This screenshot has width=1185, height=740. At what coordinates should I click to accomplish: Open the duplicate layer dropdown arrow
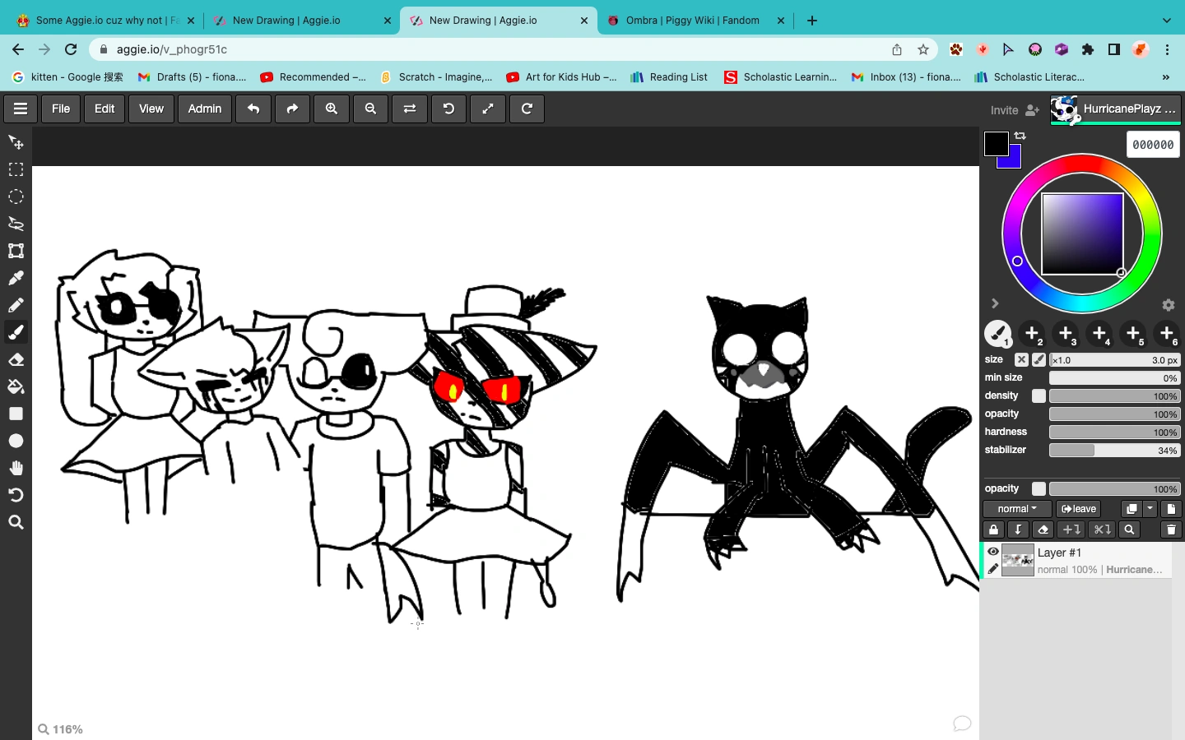coord(1150,508)
